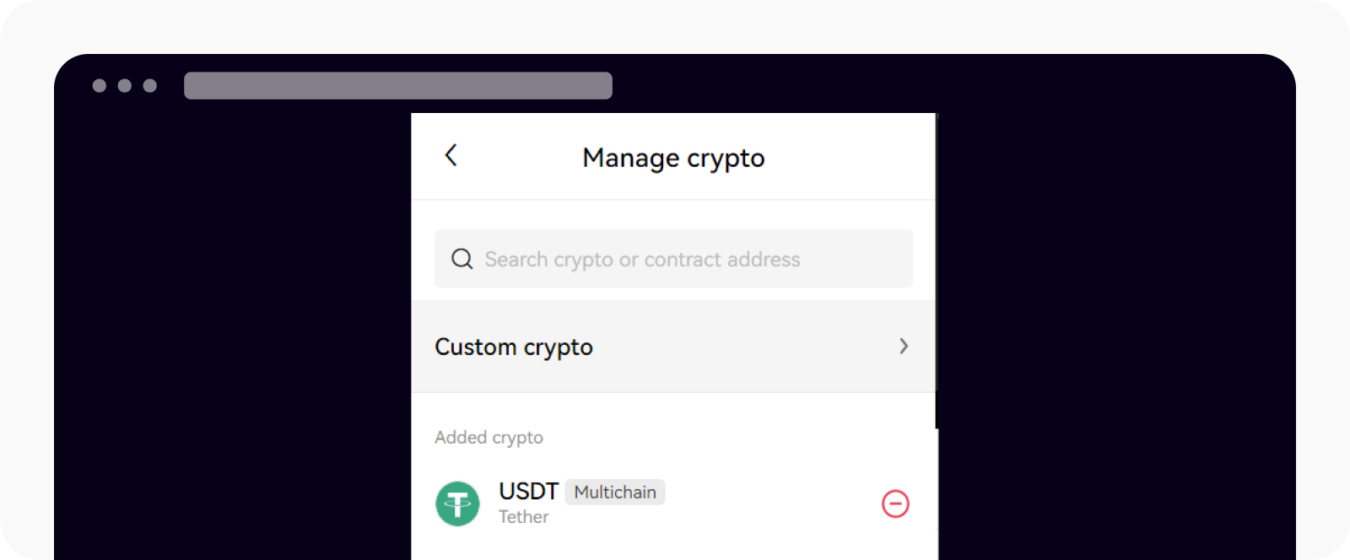
Task: Open the Custom crypto options row
Action: click(x=672, y=347)
